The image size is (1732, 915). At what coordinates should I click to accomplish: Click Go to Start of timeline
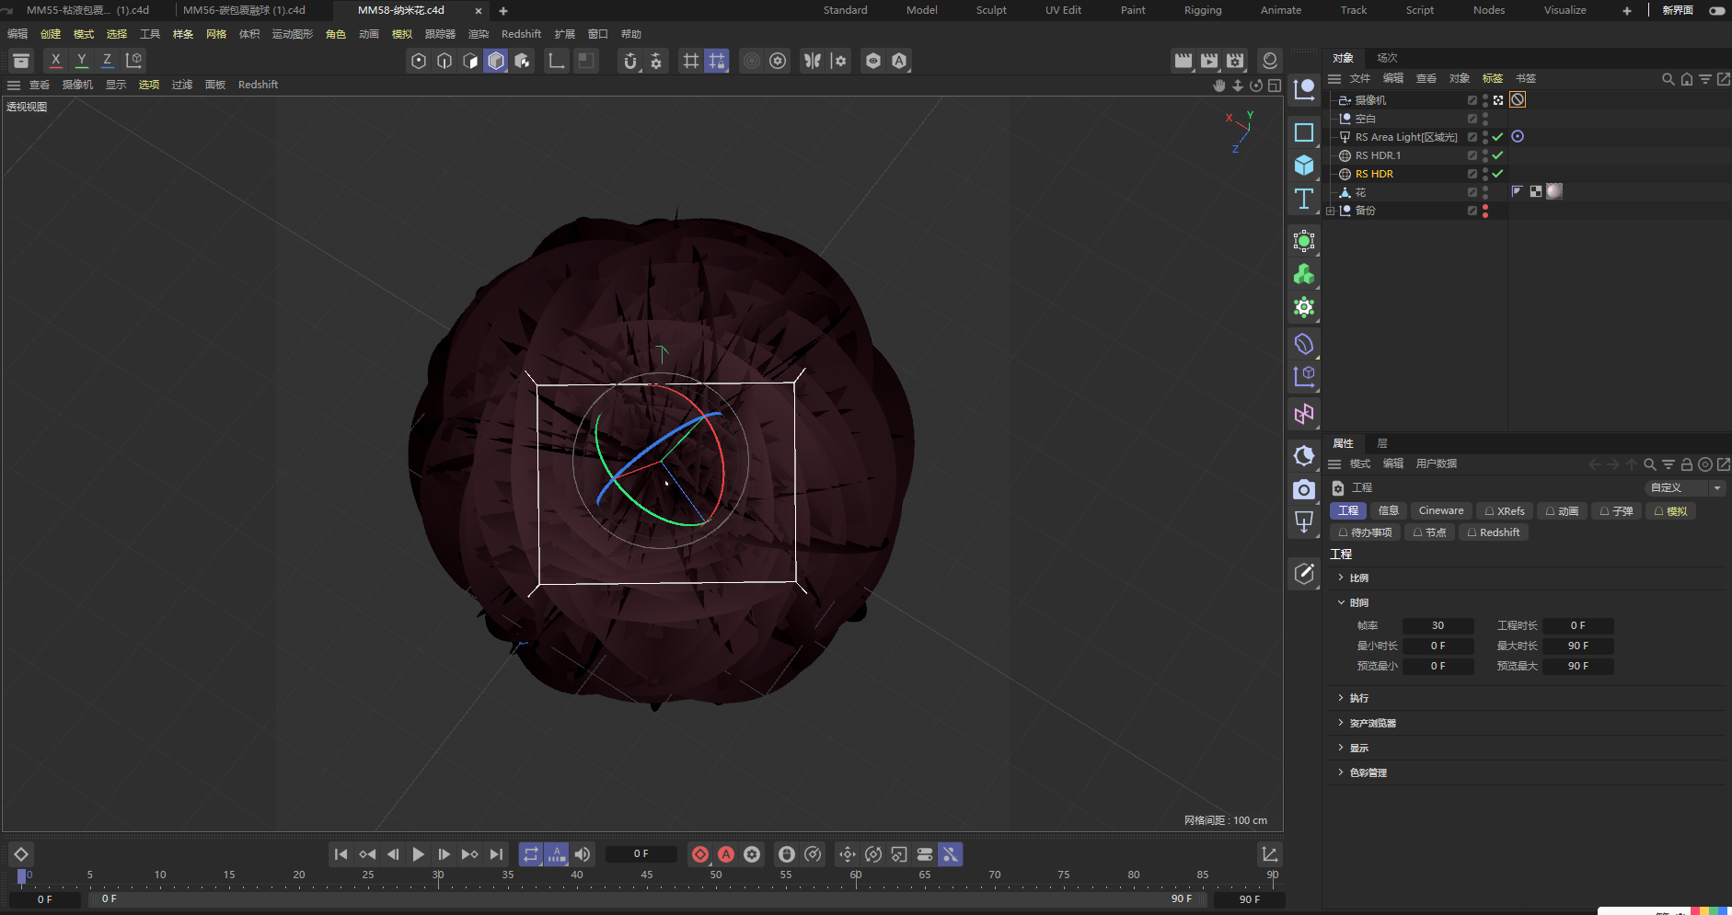341,854
